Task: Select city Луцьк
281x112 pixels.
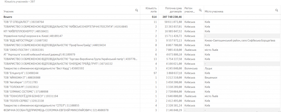Action: point(209,68)
